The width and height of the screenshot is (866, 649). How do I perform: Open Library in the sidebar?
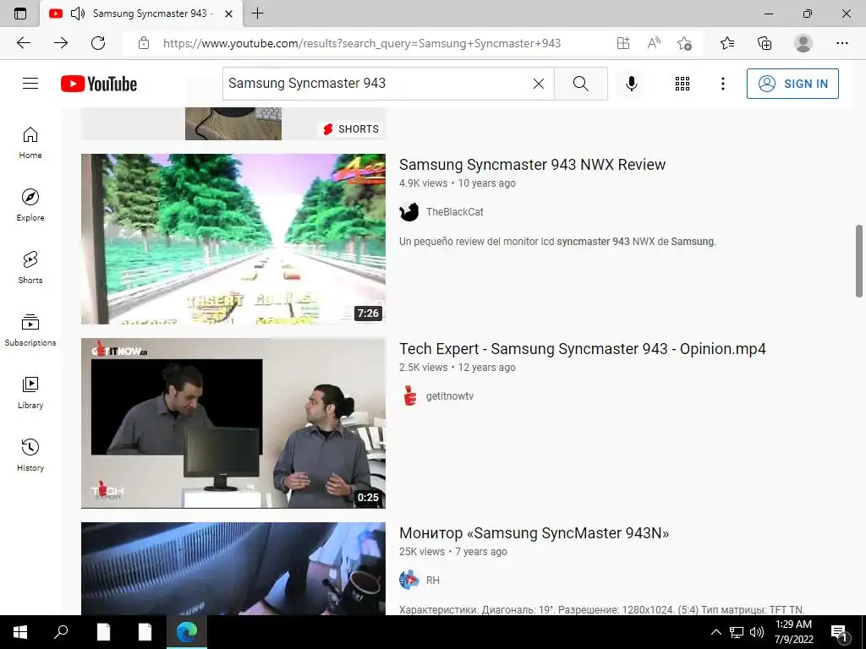(x=30, y=392)
